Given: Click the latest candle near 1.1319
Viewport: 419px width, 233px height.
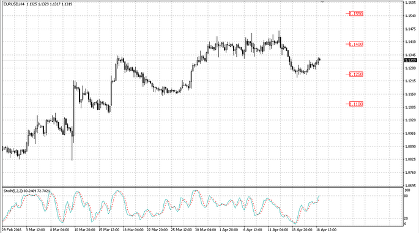Looking at the screenshot, I should click(319, 59).
